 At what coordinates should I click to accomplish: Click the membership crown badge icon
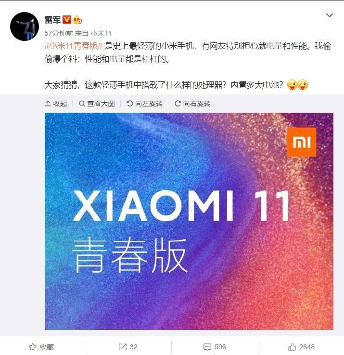point(77,20)
